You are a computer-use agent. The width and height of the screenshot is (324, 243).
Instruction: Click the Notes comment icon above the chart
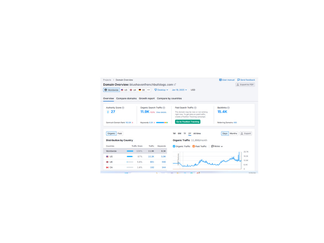coord(213,146)
